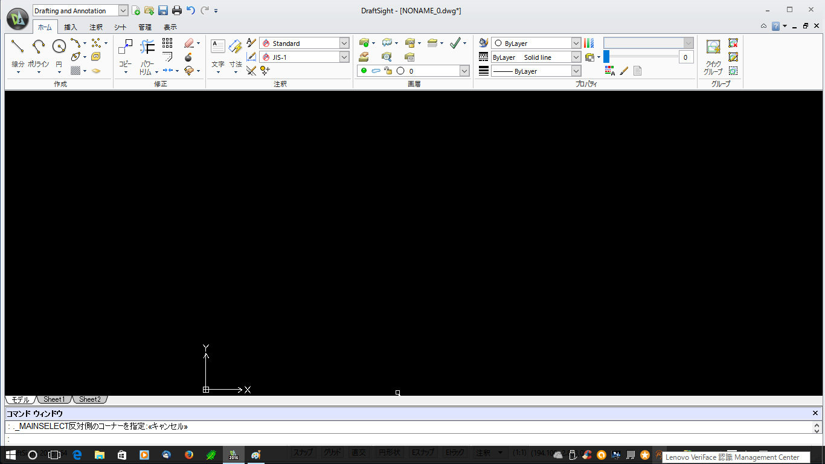825x464 pixels.
Task: Click the spline curve tool
Action: tap(75, 43)
